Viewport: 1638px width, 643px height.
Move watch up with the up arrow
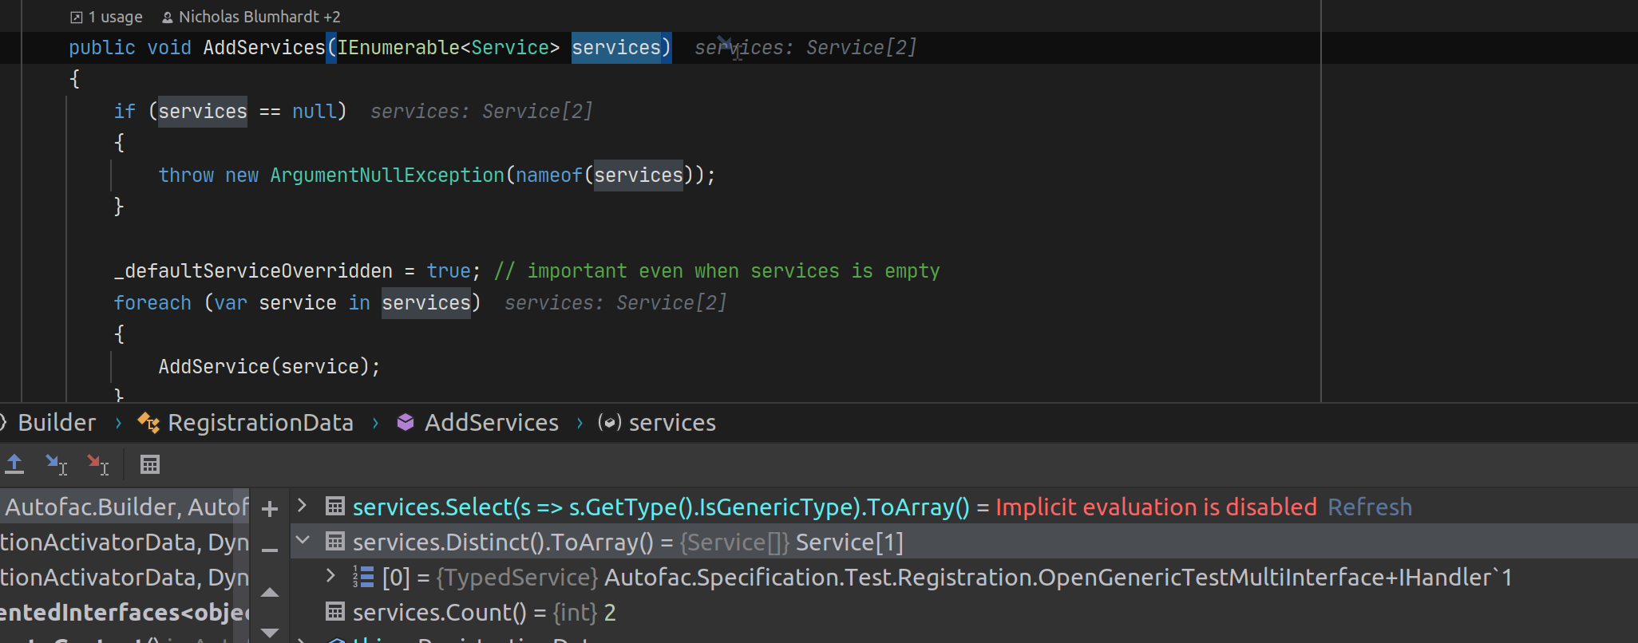point(270,592)
